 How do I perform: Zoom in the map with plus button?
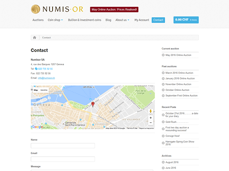pos(151,118)
